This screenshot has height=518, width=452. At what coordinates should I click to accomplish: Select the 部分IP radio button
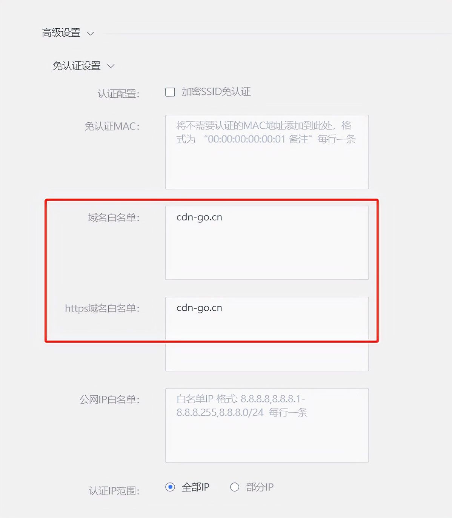click(235, 487)
